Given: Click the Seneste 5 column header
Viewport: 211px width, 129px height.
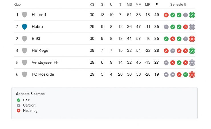Looking at the screenshot, I should [x=178, y=5].
